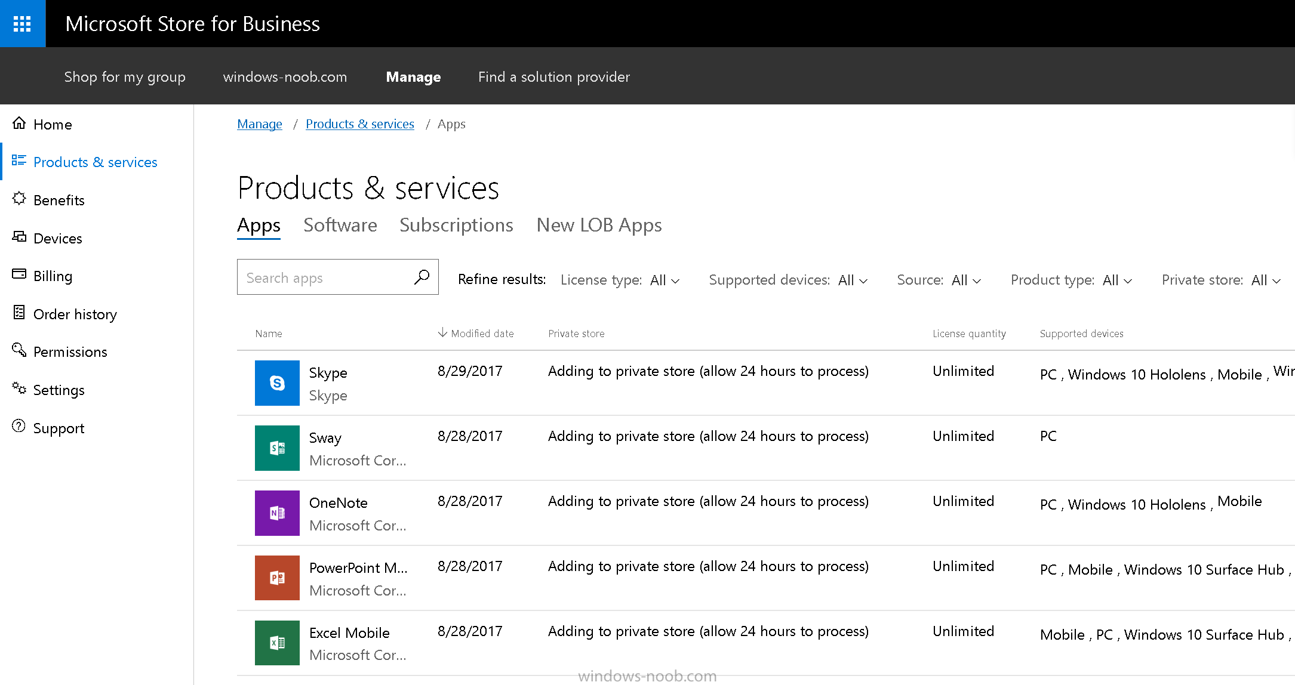The image size is (1295, 685).
Task: Open the Excel Mobile app name
Action: pyautogui.click(x=349, y=633)
